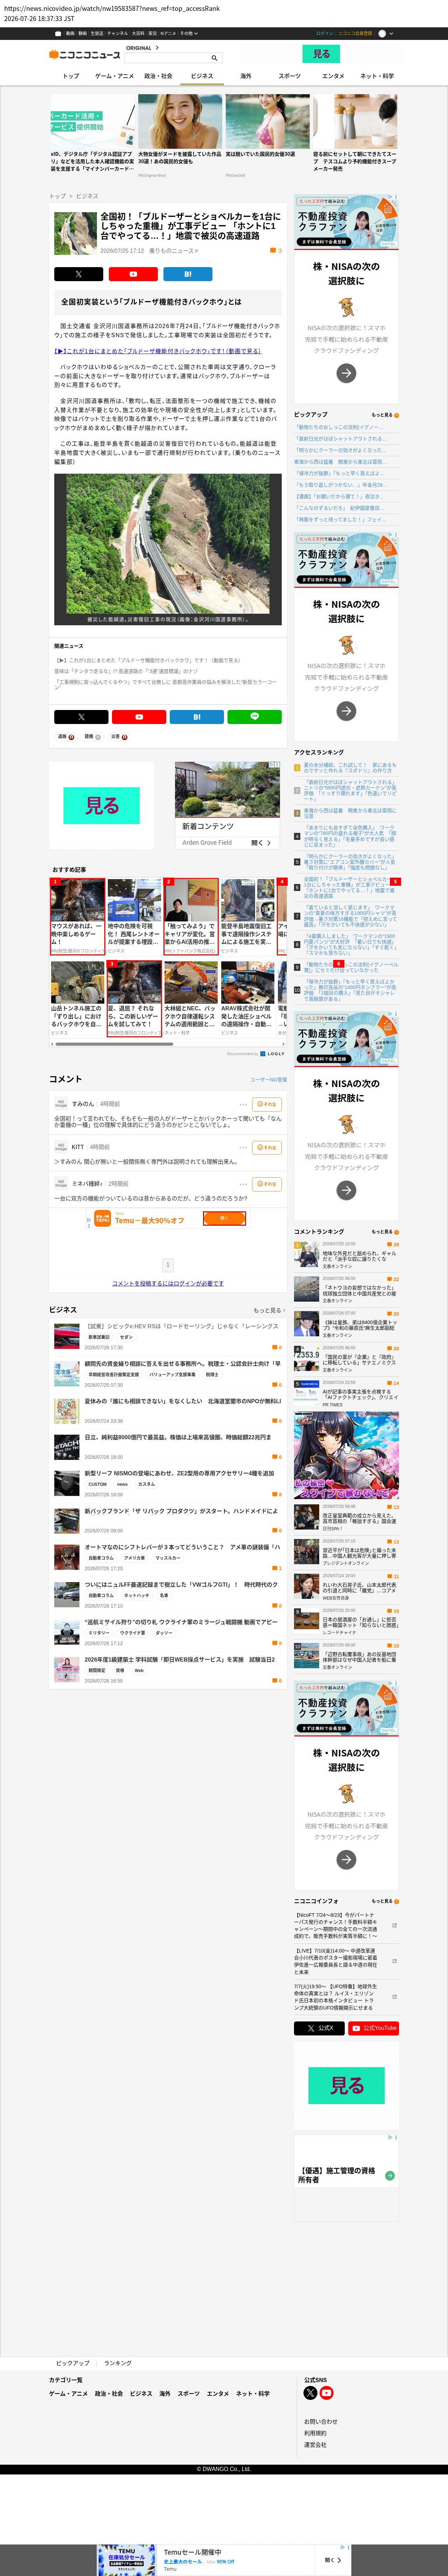The height and width of the screenshot is (2576, 448).
Task: Open the … menu on ミネバ様鋒's comment
Action: tap(243, 1184)
